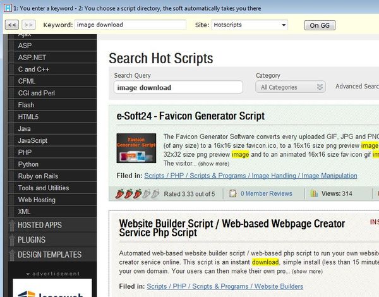
Task: Open Website Builder Script title link
Action: (232, 228)
